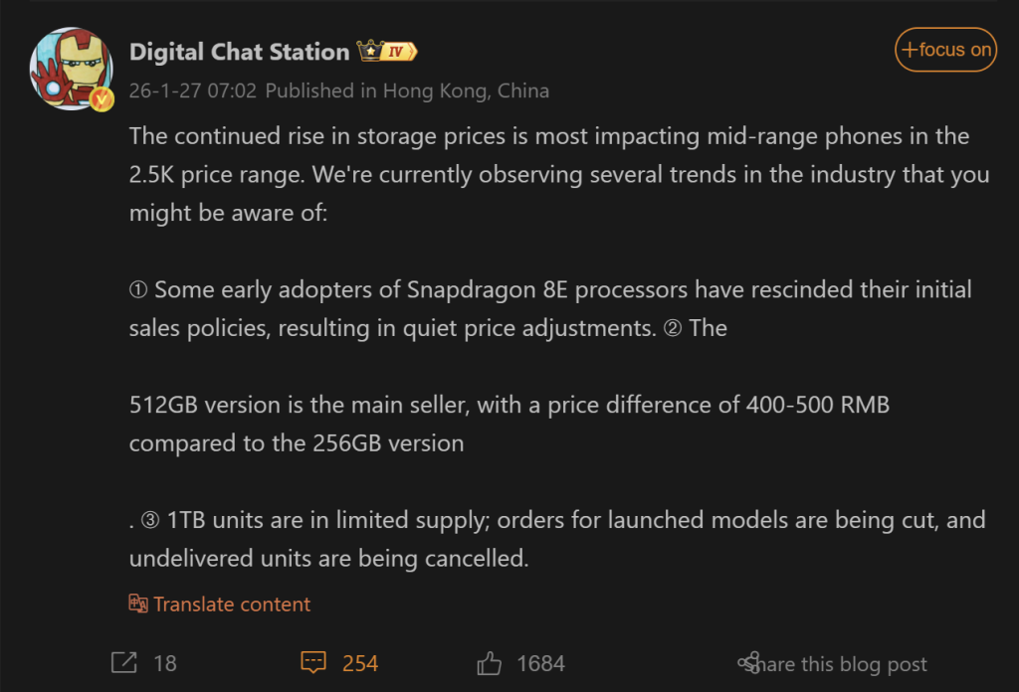This screenshot has width=1019, height=692.
Task: Click the translate icon beside 'Translate content'
Action: tap(137, 604)
